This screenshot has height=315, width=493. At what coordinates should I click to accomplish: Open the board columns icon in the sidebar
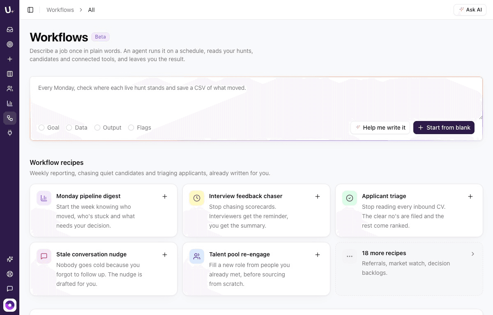10,74
